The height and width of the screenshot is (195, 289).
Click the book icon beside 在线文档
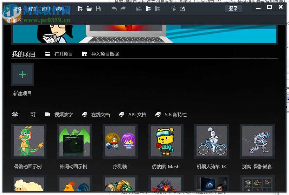tap(85, 114)
